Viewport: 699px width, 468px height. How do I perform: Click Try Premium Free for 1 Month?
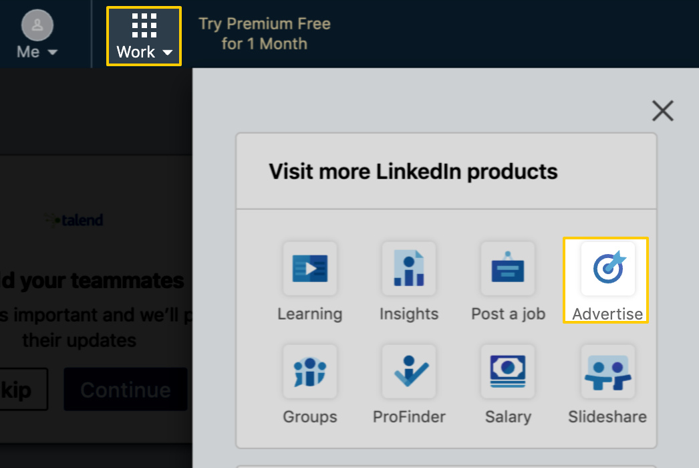click(x=264, y=33)
